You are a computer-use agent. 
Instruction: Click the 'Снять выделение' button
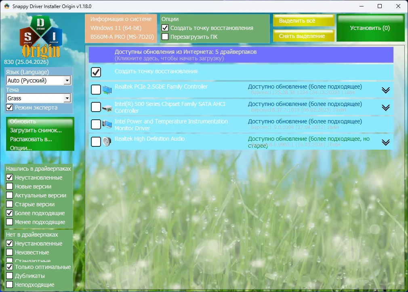click(x=303, y=36)
